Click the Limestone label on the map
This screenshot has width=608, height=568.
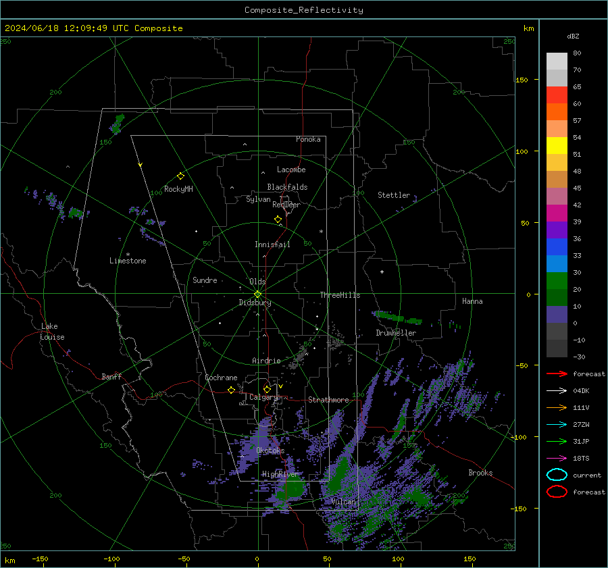[128, 261]
